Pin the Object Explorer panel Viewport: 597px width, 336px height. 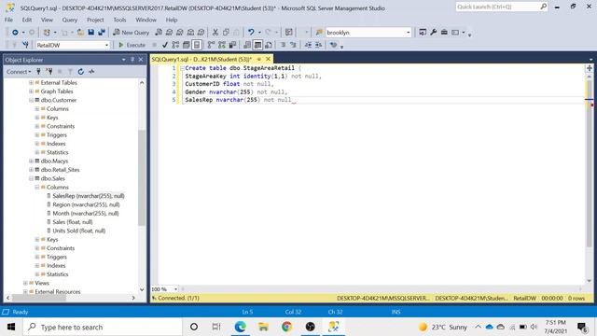pyautogui.click(x=132, y=60)
